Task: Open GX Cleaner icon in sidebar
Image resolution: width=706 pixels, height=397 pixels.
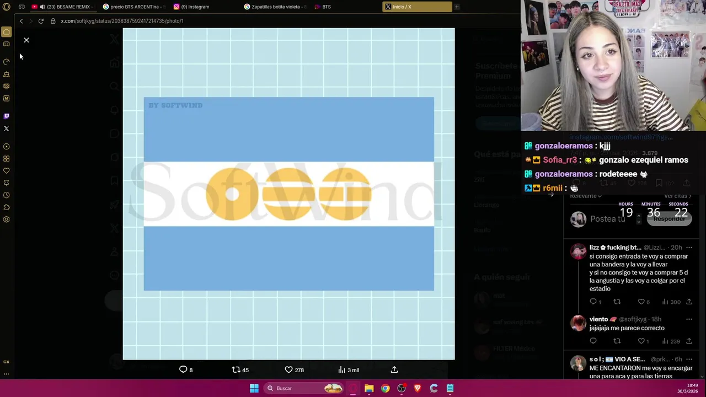Action: (x=7, y=74)
